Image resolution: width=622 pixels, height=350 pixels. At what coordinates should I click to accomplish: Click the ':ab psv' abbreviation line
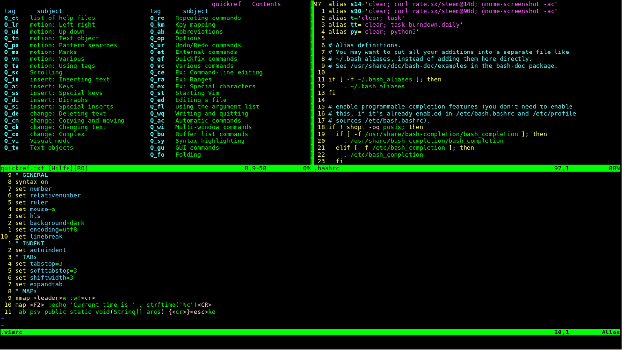[x=115, y=311]
